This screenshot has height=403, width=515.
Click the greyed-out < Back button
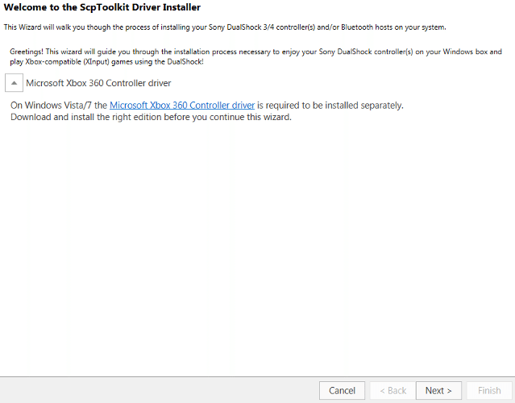point(392,391)
